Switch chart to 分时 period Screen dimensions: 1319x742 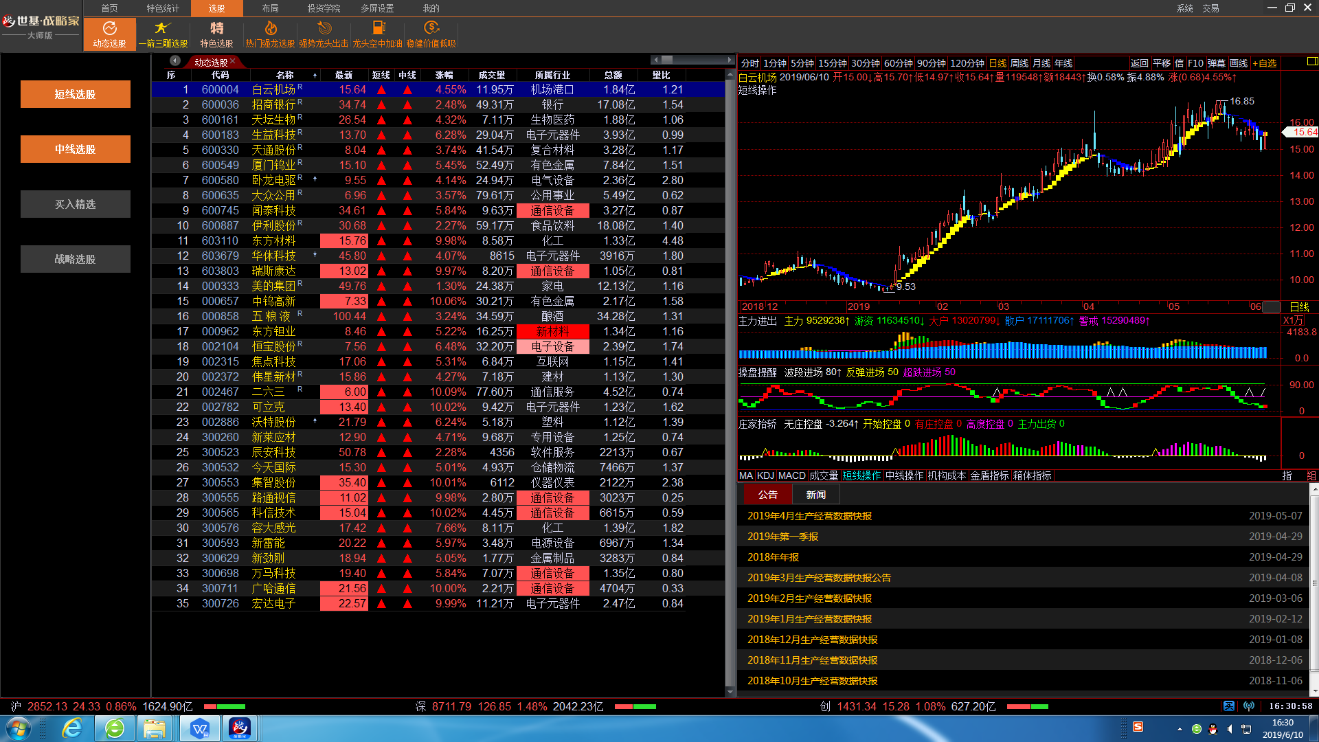750,63
